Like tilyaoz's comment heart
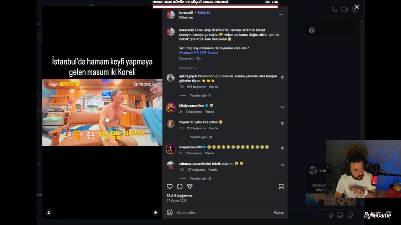Screen dimensions: 401x225 (283, 123)
